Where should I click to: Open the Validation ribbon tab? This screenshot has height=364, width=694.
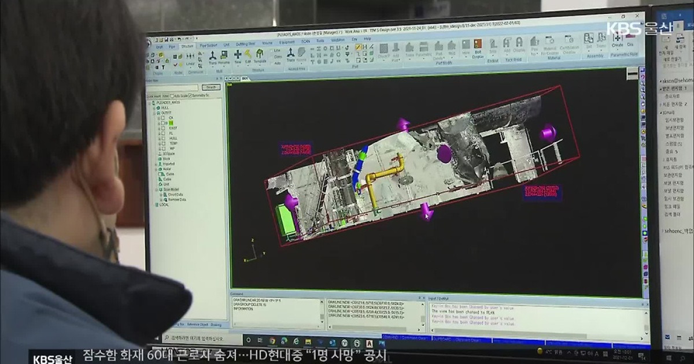(x=337, y=40)
